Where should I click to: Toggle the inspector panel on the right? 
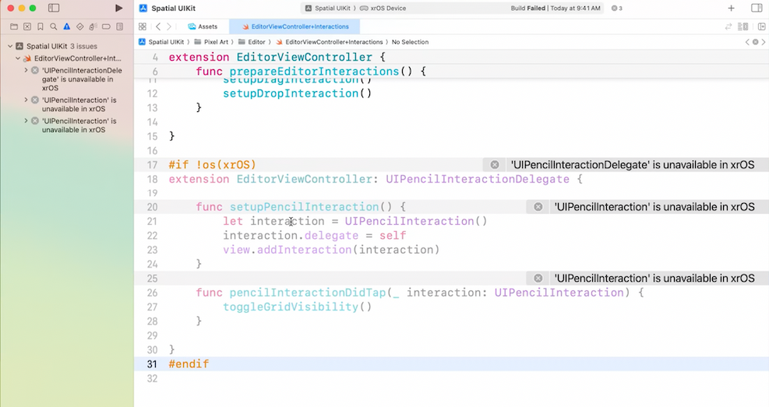pyautogui.click(x=757, y=8)
